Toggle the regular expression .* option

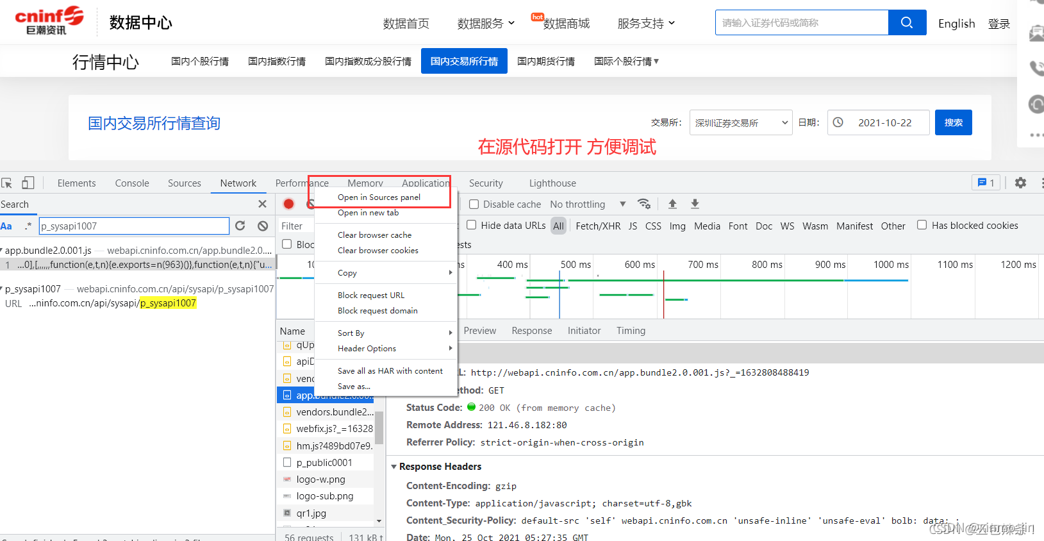28,226
